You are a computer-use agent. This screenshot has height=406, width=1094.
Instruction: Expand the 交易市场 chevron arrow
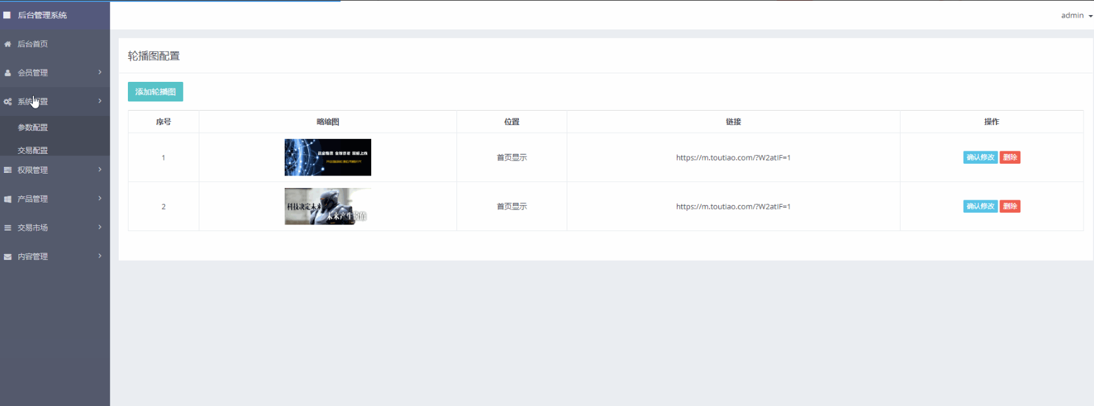100,227
